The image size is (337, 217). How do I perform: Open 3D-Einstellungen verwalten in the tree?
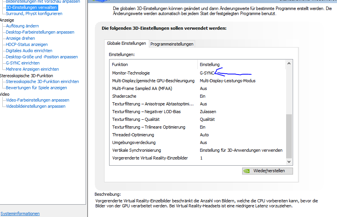[31, 8]
